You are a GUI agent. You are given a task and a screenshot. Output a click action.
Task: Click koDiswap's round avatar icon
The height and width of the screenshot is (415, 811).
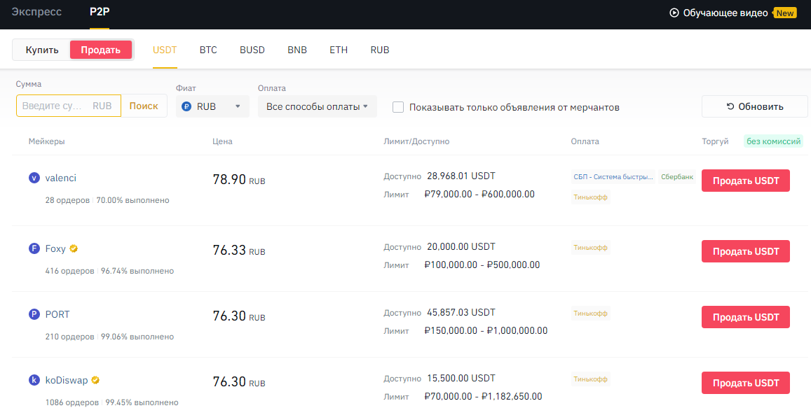(x=34, y=380)
